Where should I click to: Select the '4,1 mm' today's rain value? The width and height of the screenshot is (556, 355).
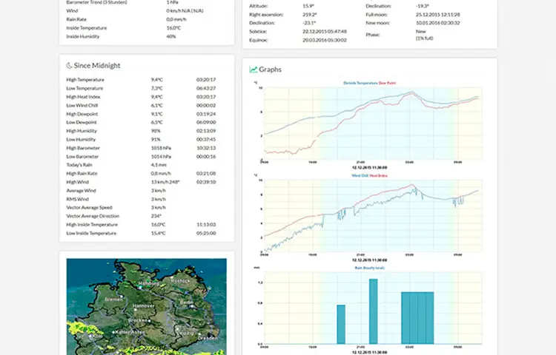pos(159,165)
